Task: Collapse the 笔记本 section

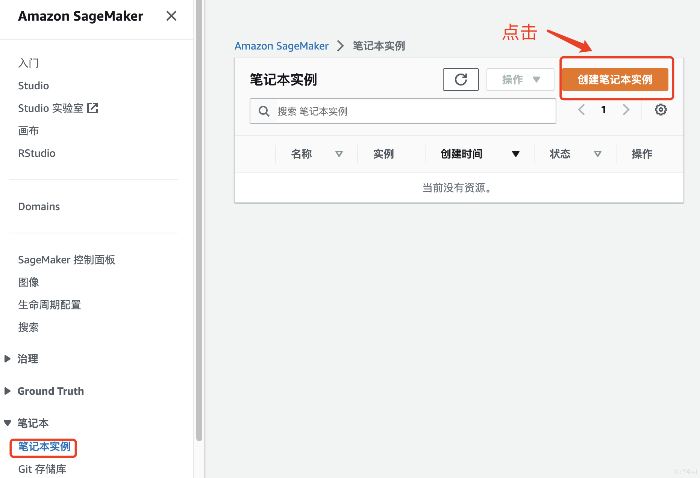Action: [8, 423]
